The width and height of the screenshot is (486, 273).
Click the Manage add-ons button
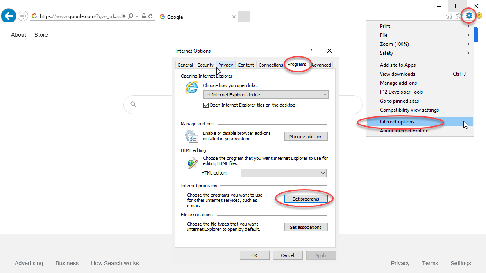click(x=306, y=136)
